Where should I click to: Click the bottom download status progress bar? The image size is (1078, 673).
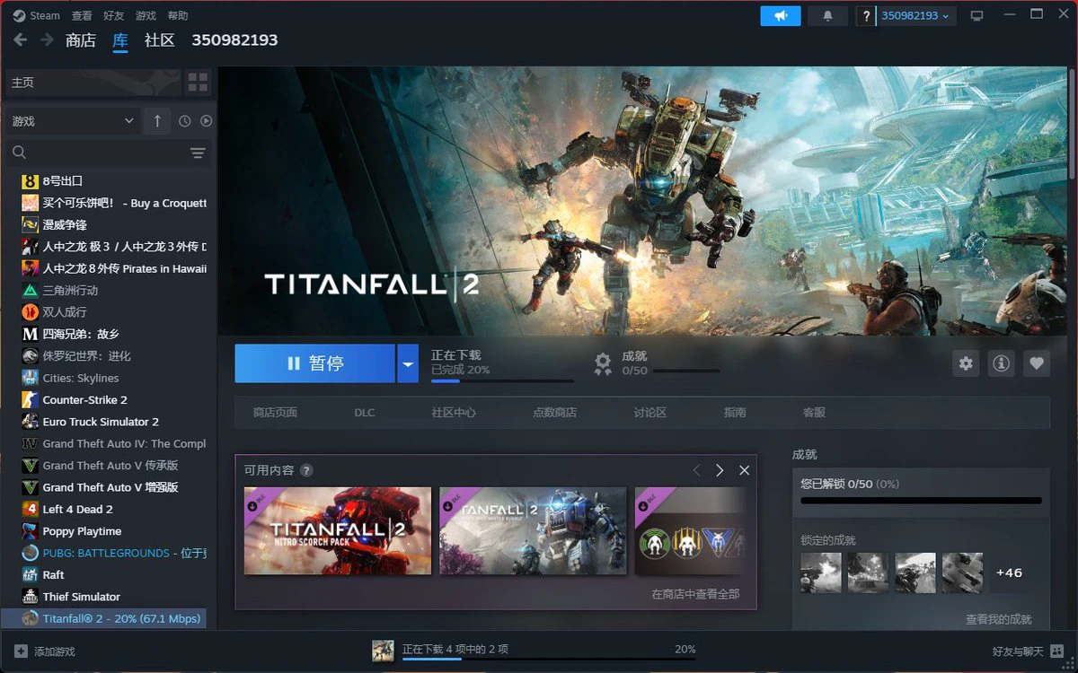549,660
